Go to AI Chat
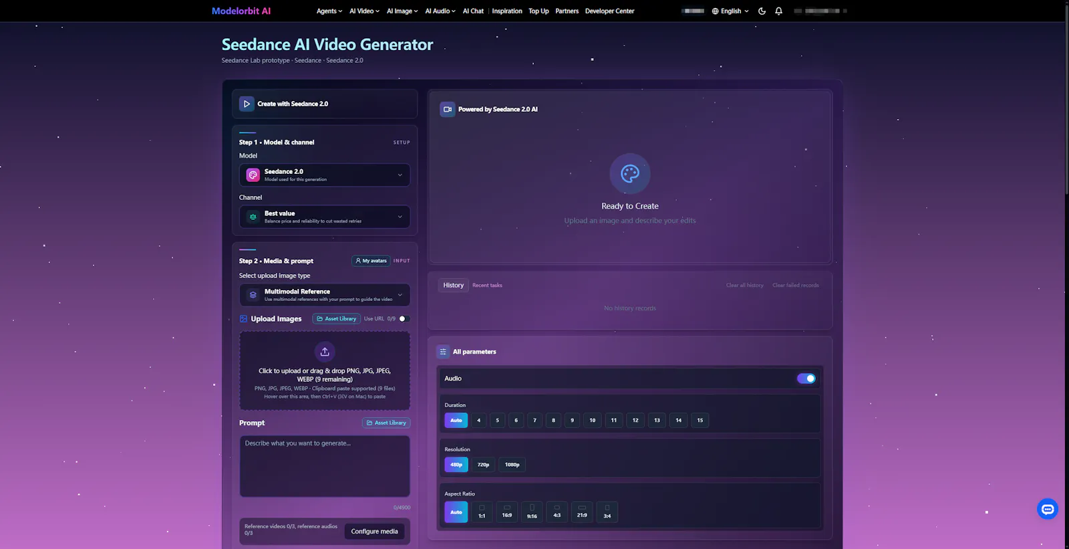This screenshot has height=549, width=1069. (x=473, y=11)
